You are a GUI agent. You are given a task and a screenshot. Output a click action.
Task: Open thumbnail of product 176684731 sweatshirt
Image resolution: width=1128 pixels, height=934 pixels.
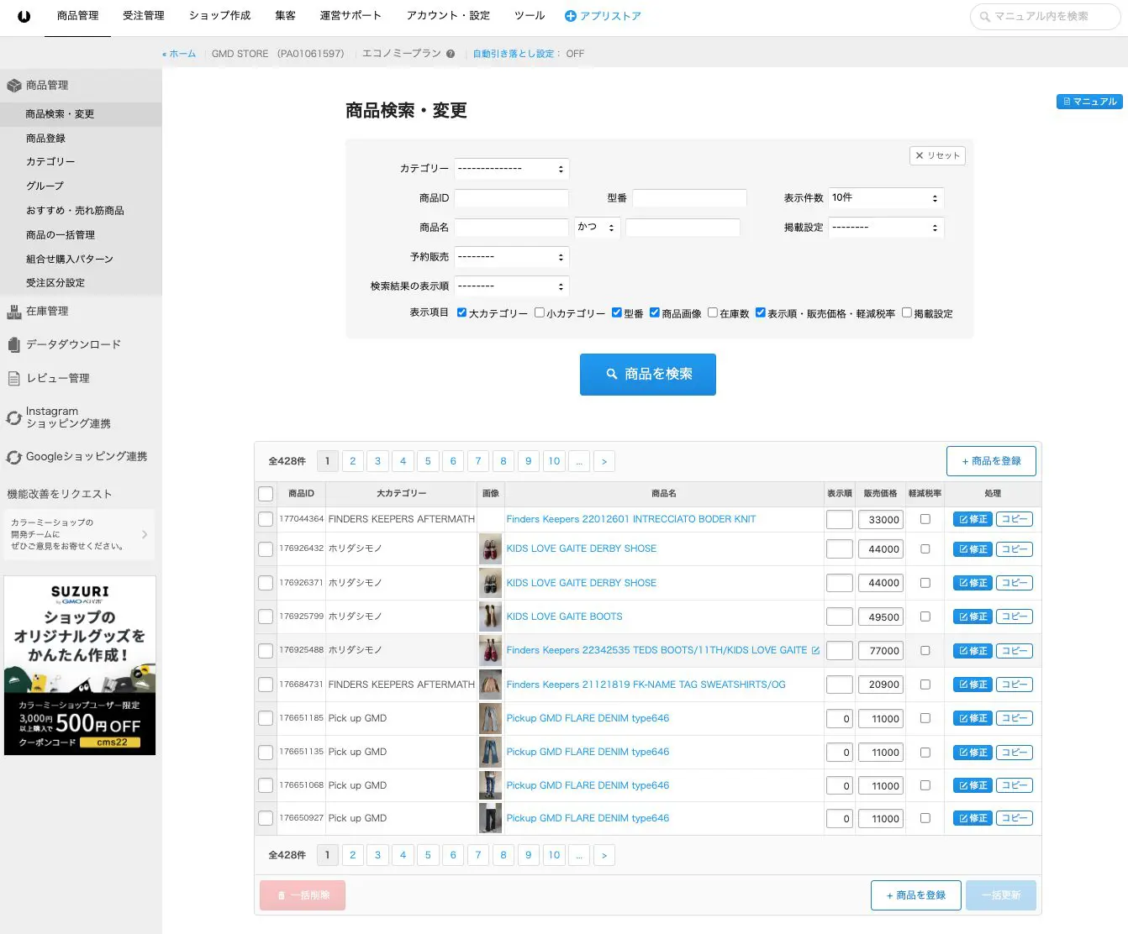click(x=491, y=685)
